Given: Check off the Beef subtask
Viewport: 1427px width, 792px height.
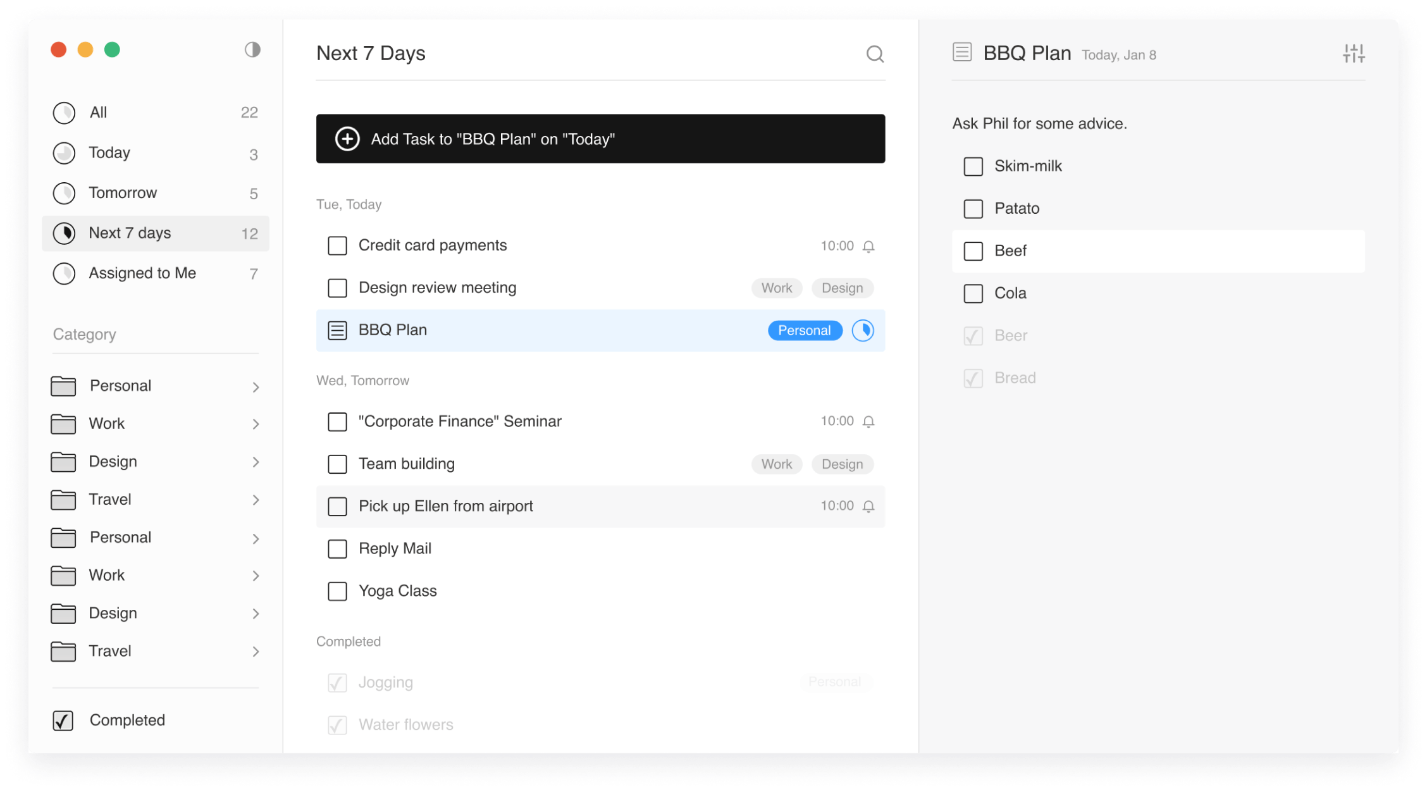Looking at the screenshot, I should [973, 251].
